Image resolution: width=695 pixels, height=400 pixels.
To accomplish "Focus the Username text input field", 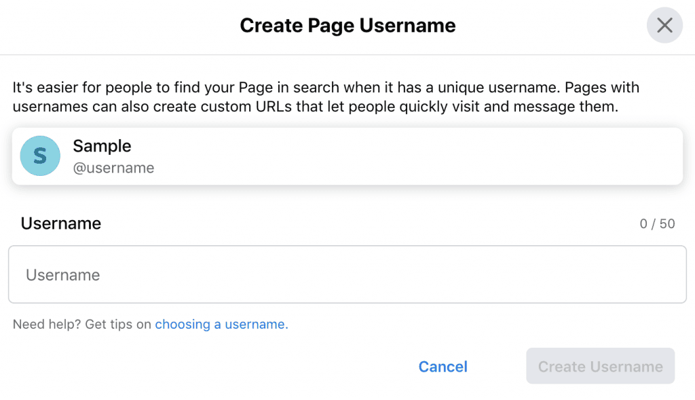I will point(347,274).
